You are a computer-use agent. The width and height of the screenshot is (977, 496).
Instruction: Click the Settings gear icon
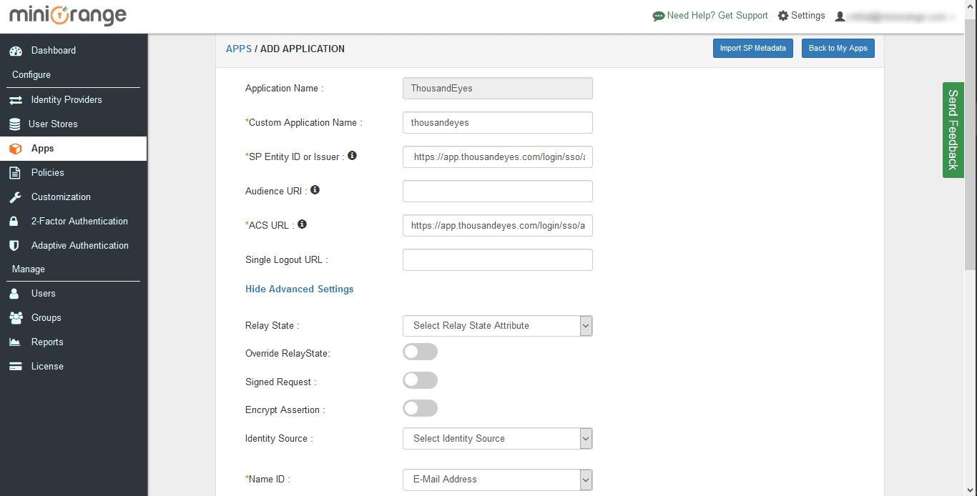[x=783, y=16]
